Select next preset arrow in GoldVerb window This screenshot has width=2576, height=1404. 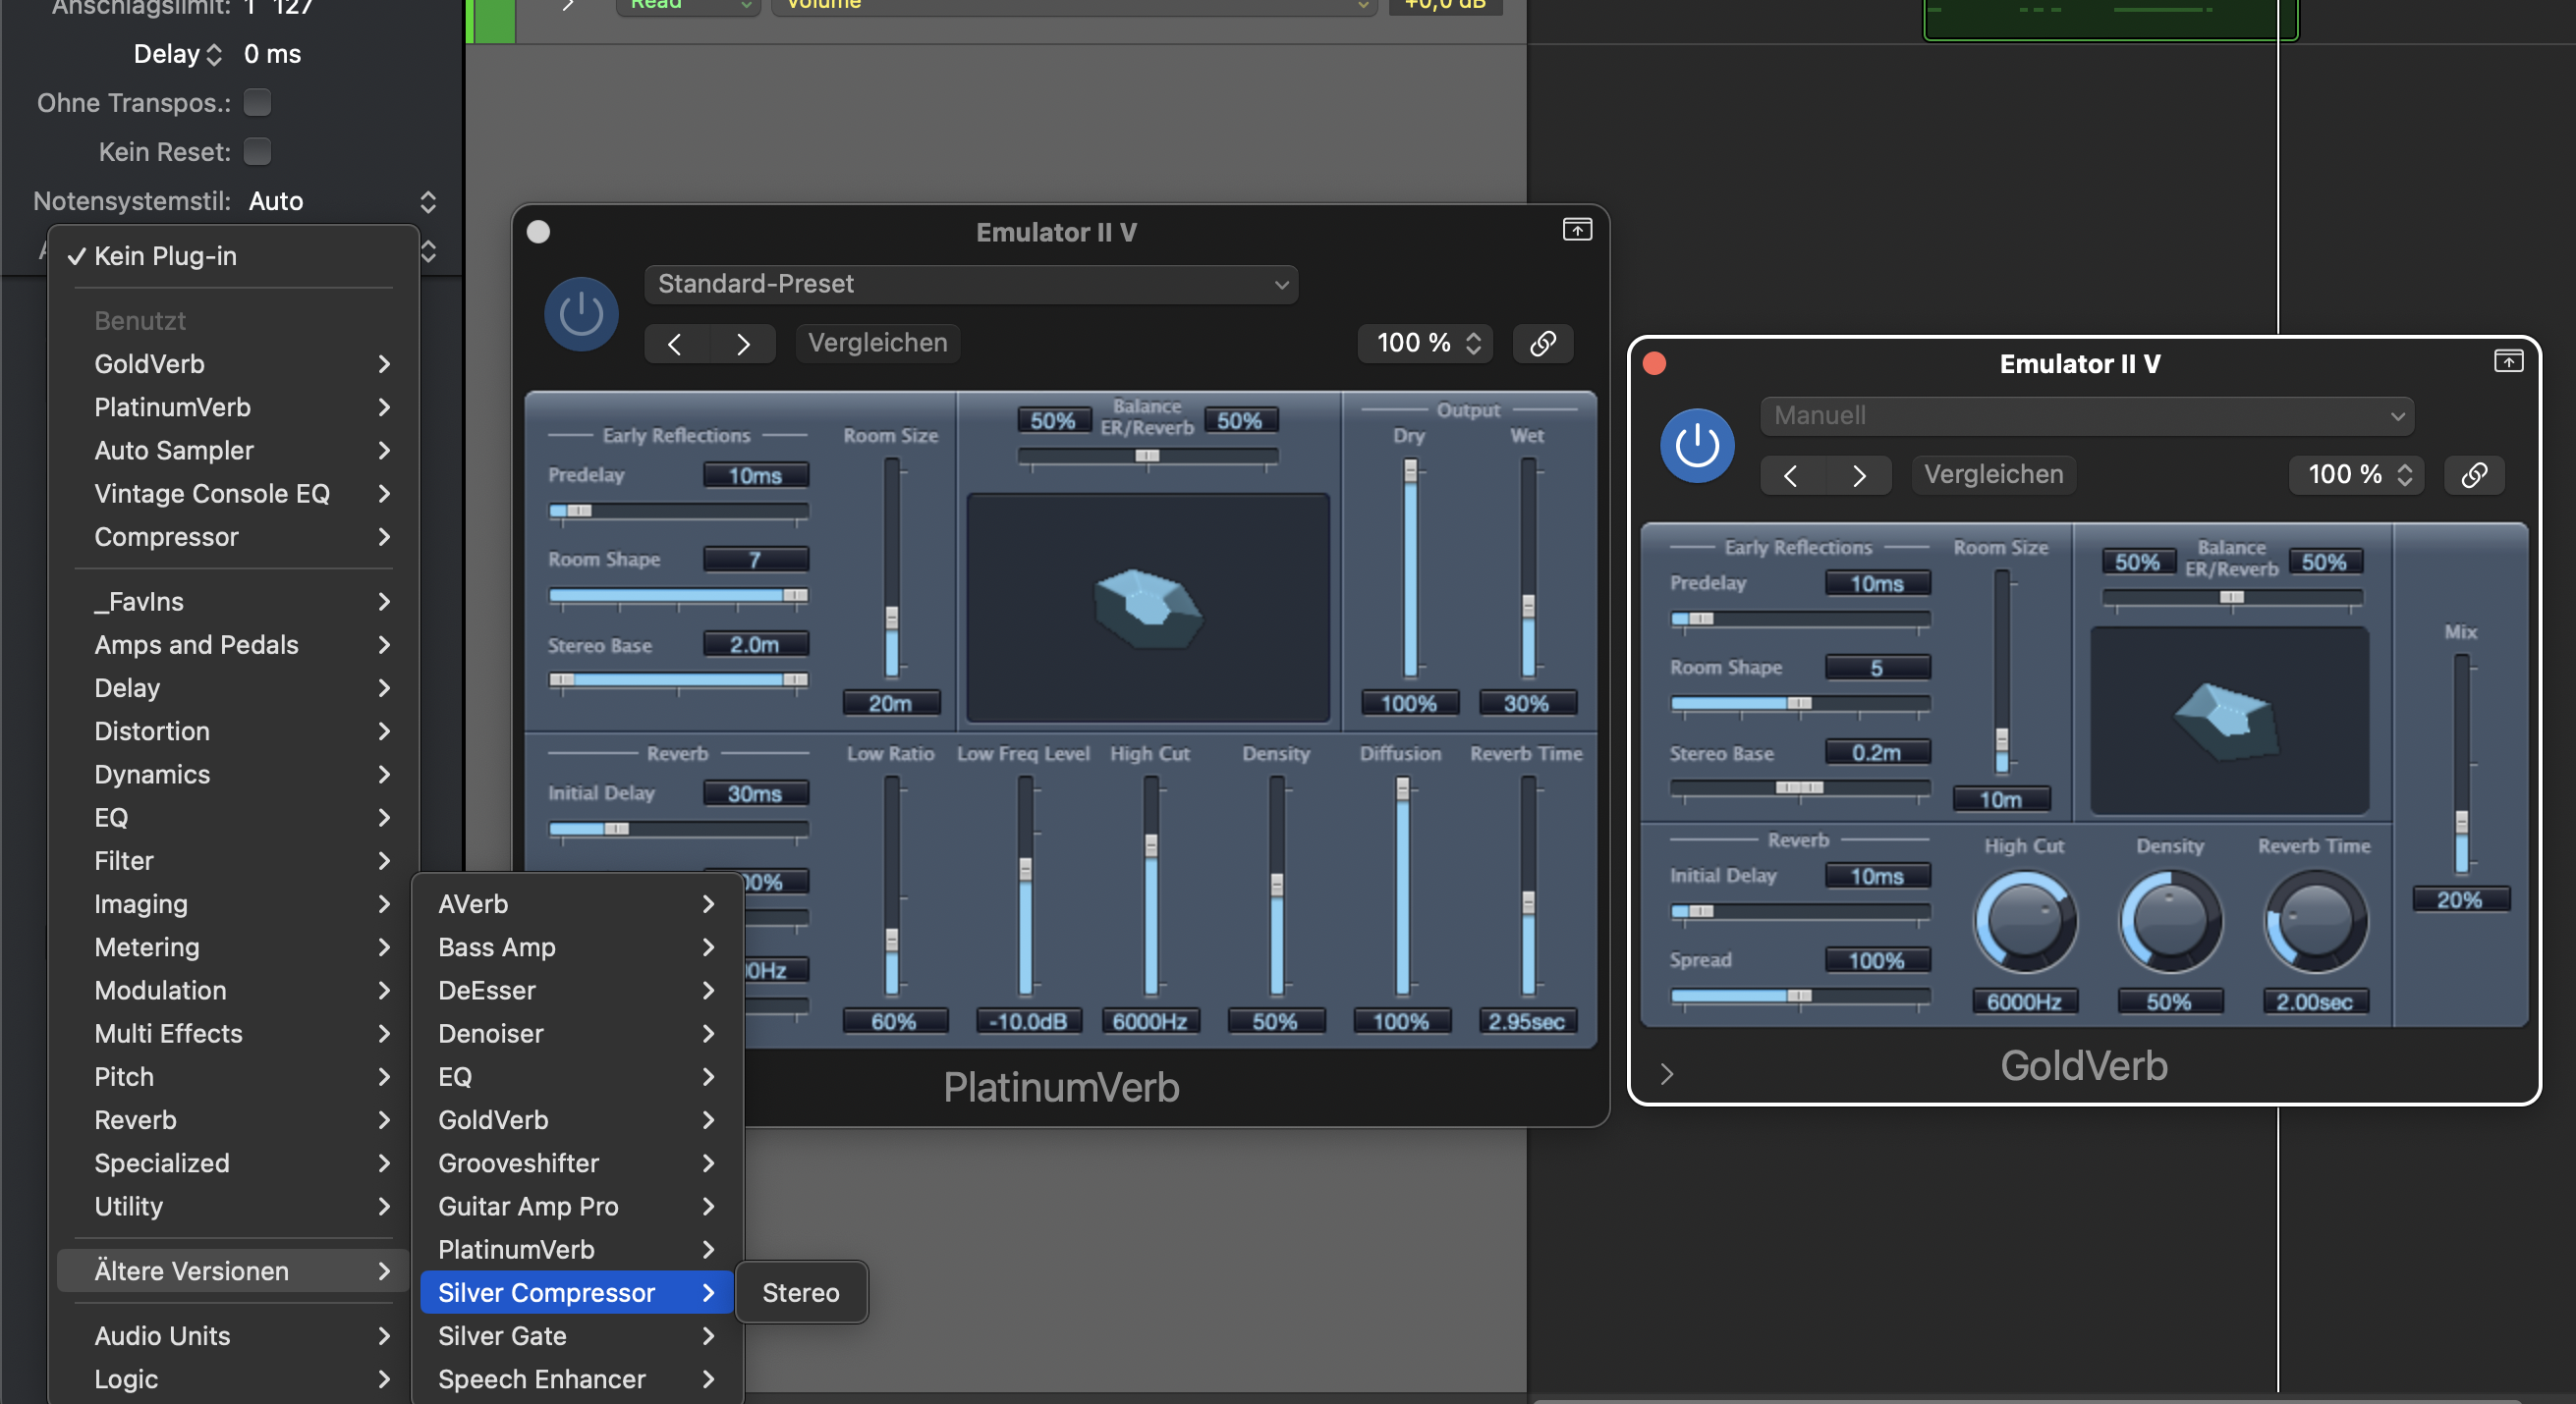1858,474
